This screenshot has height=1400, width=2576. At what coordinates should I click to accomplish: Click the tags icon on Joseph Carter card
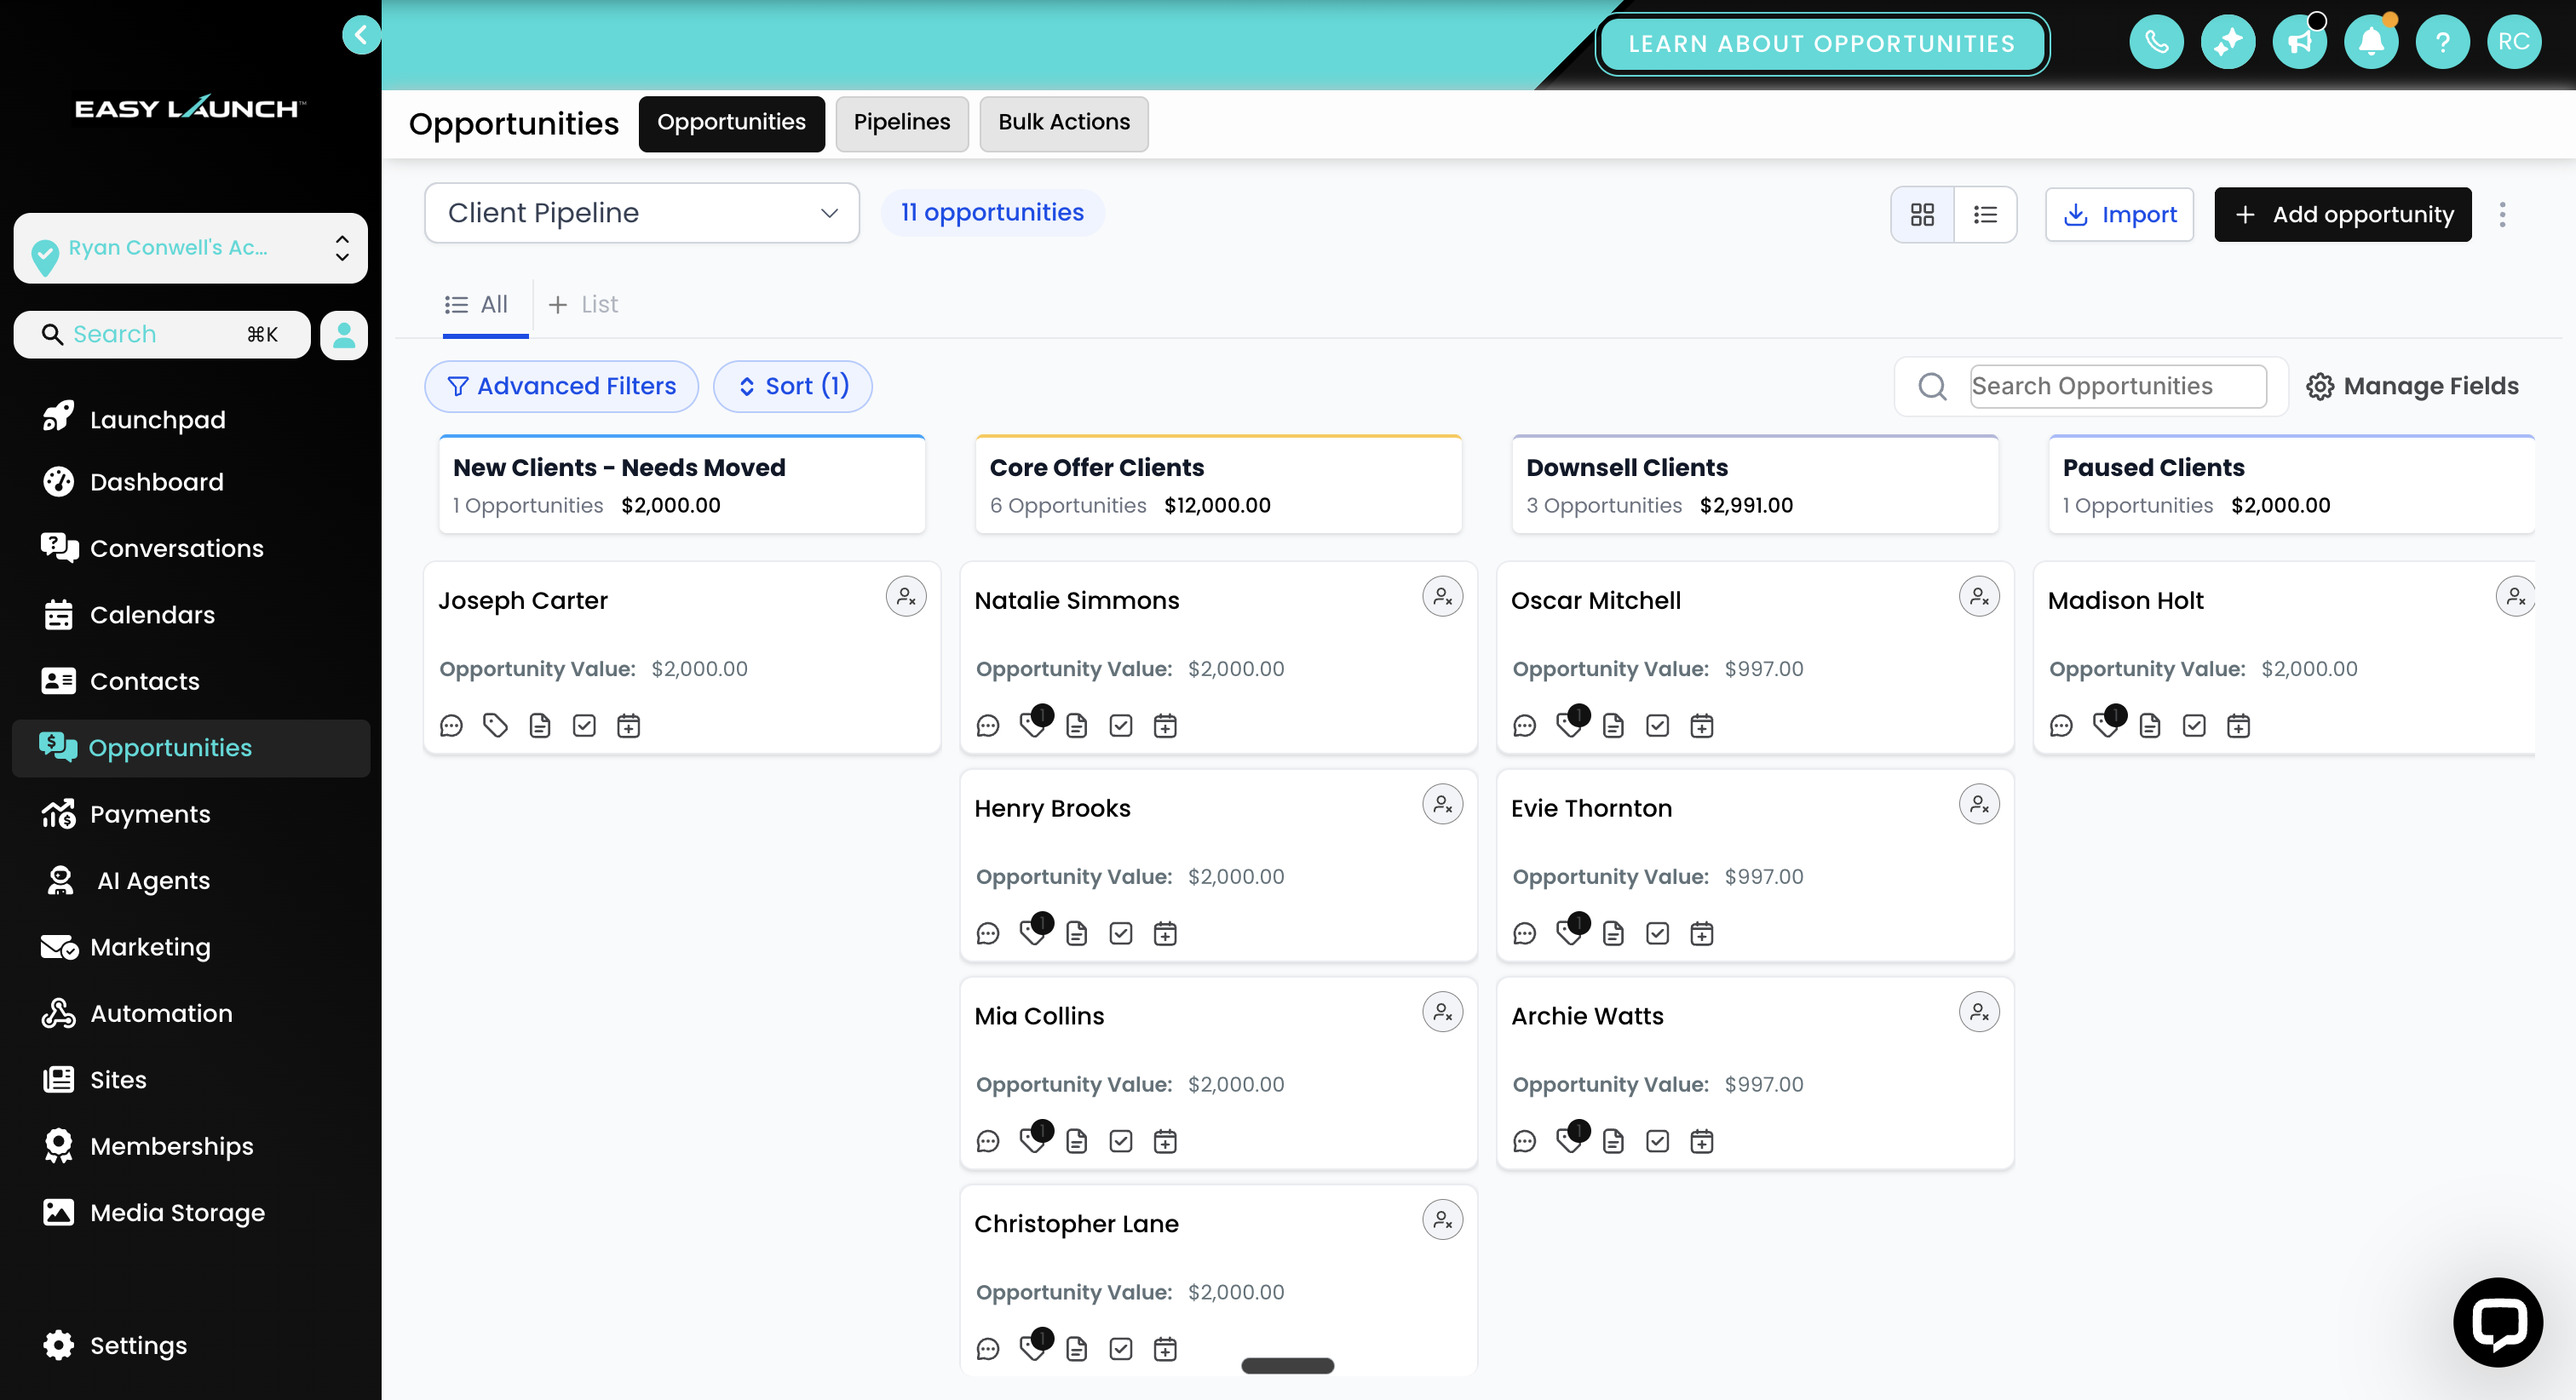pyautogui.click(x=495, y=726)
